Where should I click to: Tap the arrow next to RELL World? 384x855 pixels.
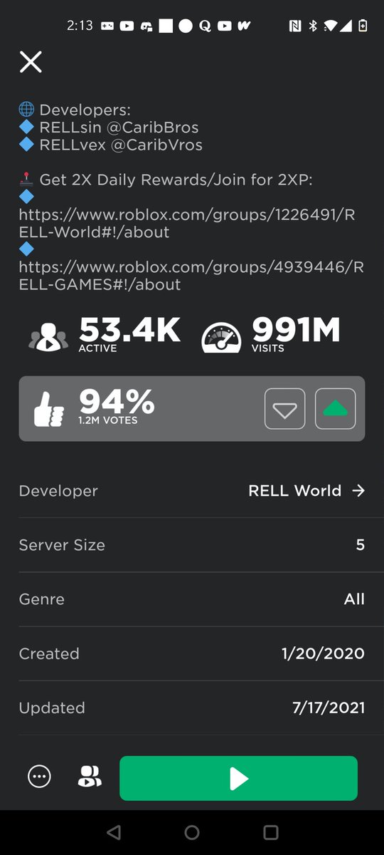[x=358, y=491]
